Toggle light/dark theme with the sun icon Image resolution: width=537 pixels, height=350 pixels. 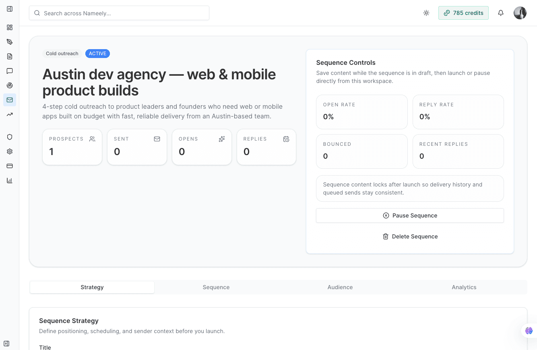point(426,12)
